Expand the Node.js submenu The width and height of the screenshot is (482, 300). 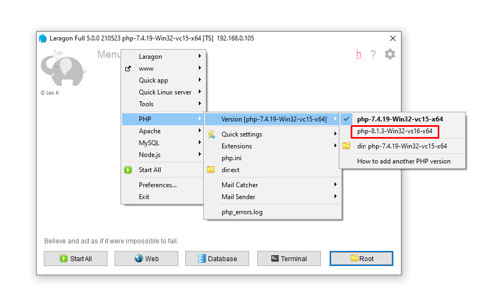163,155
